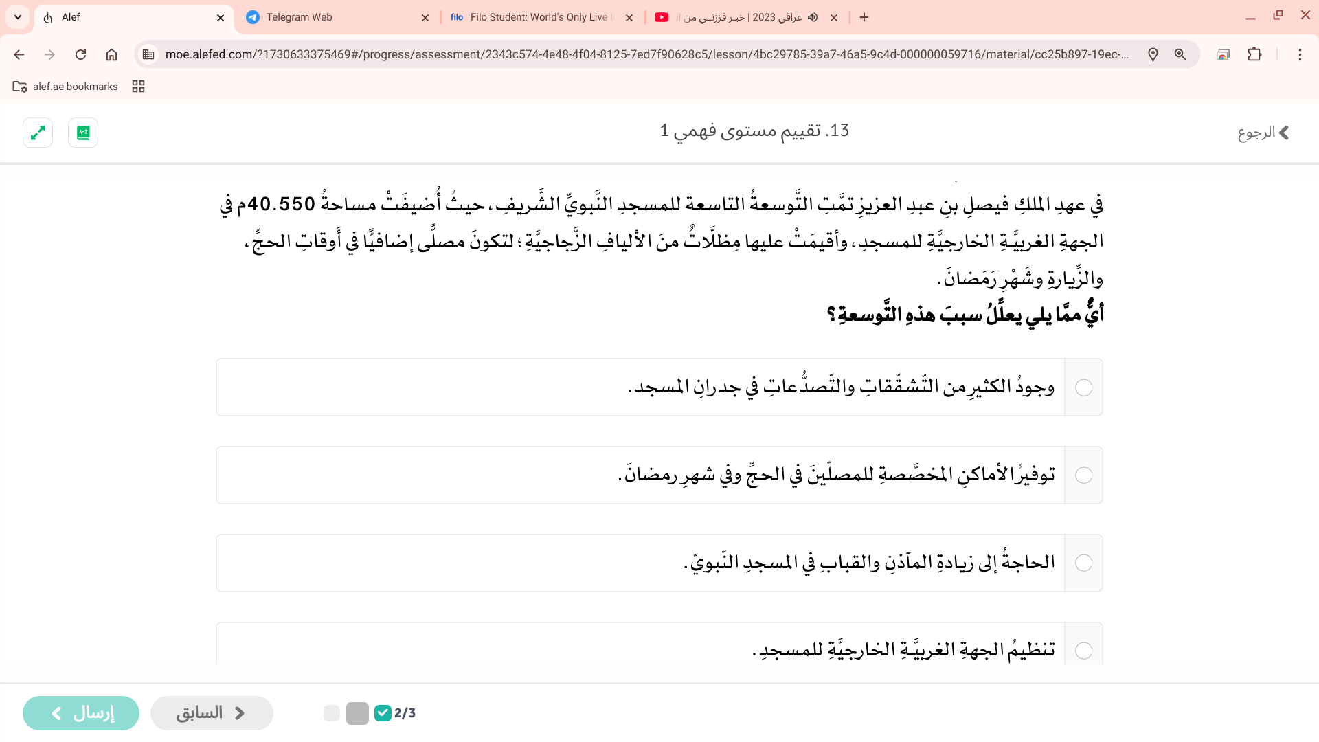Viewport: 1319px width, 742px height.
Task: Click the speaker icon on the YouTube tab
Action: point(813,17)
